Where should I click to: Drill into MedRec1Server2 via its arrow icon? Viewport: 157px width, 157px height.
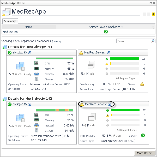[110, 104]
